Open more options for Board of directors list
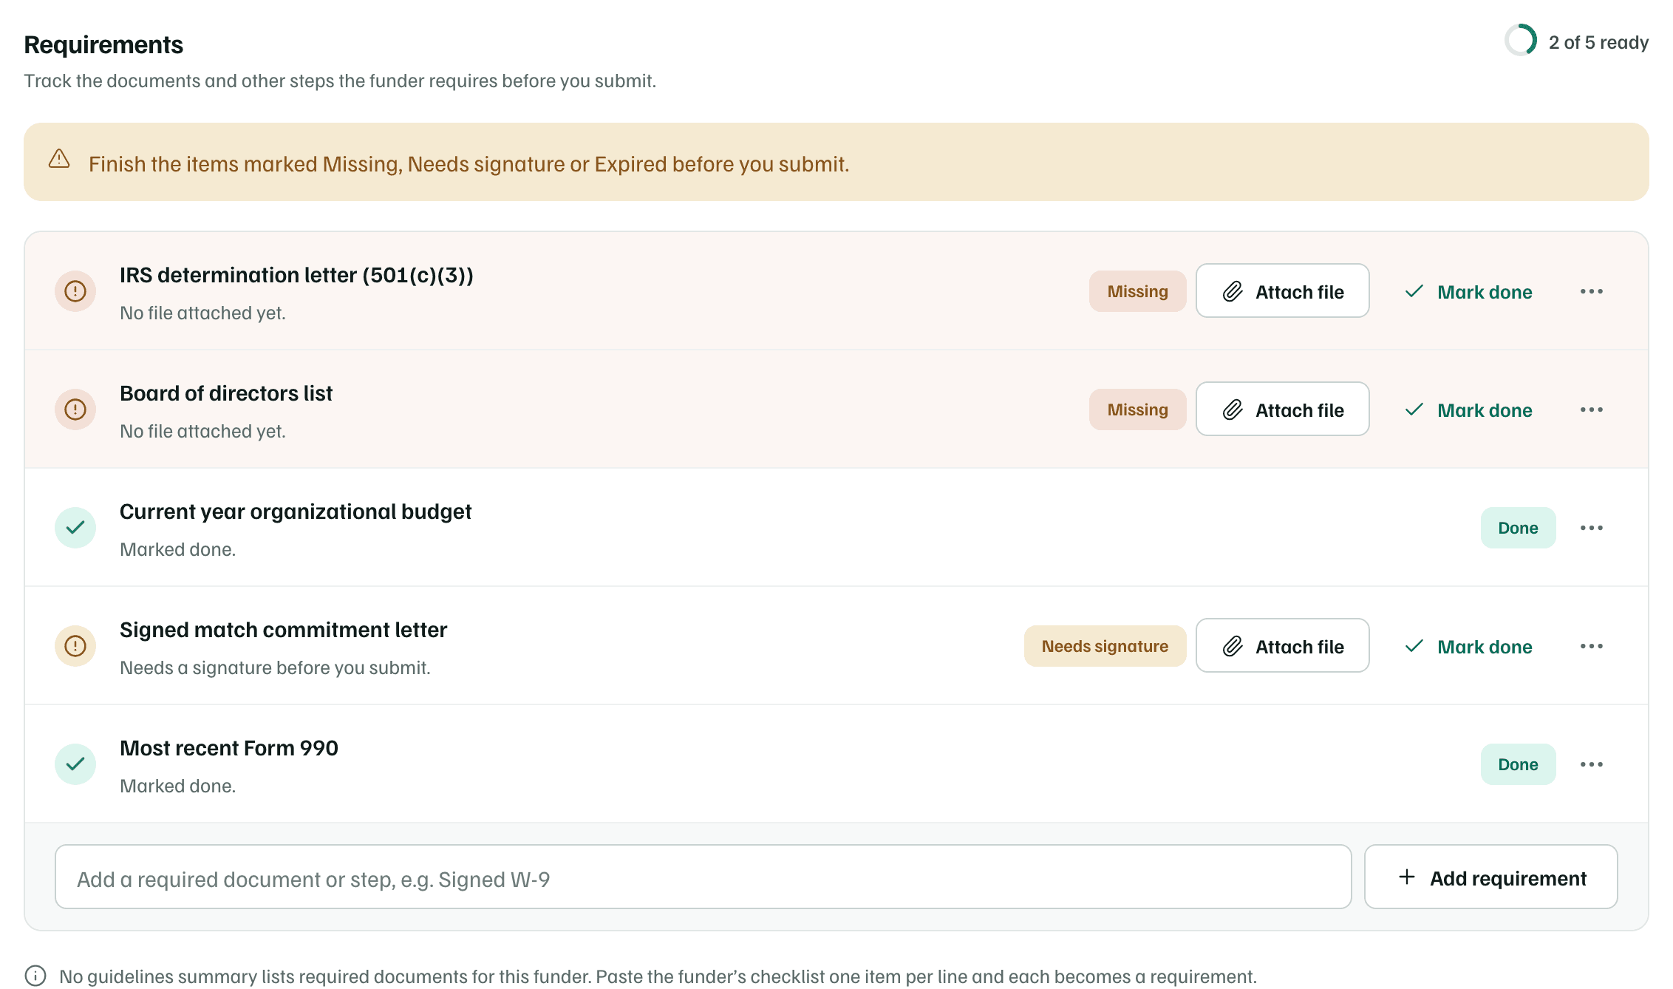 pos(1592,409)
